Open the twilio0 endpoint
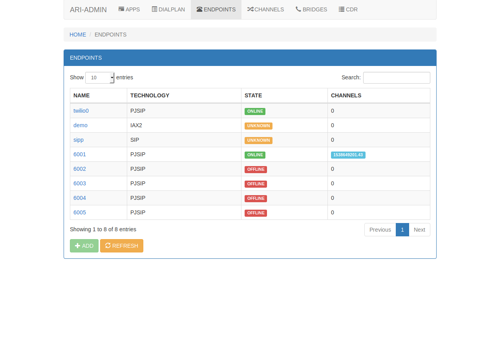The width and height of the screenshot is (501, 351). [81, 111]
